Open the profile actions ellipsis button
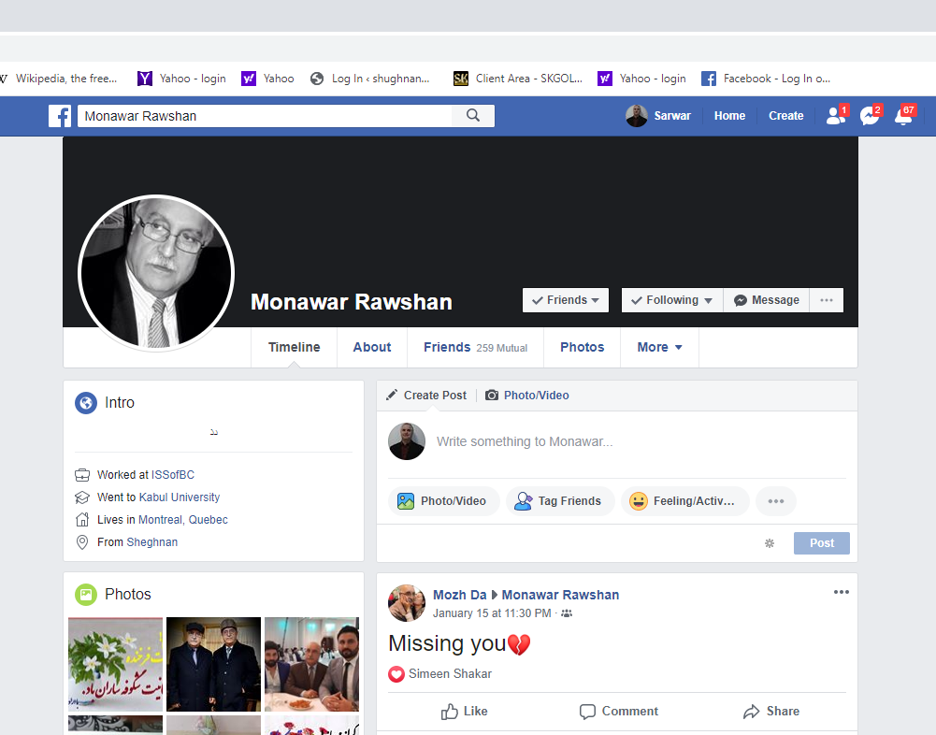 click(827, 300)
